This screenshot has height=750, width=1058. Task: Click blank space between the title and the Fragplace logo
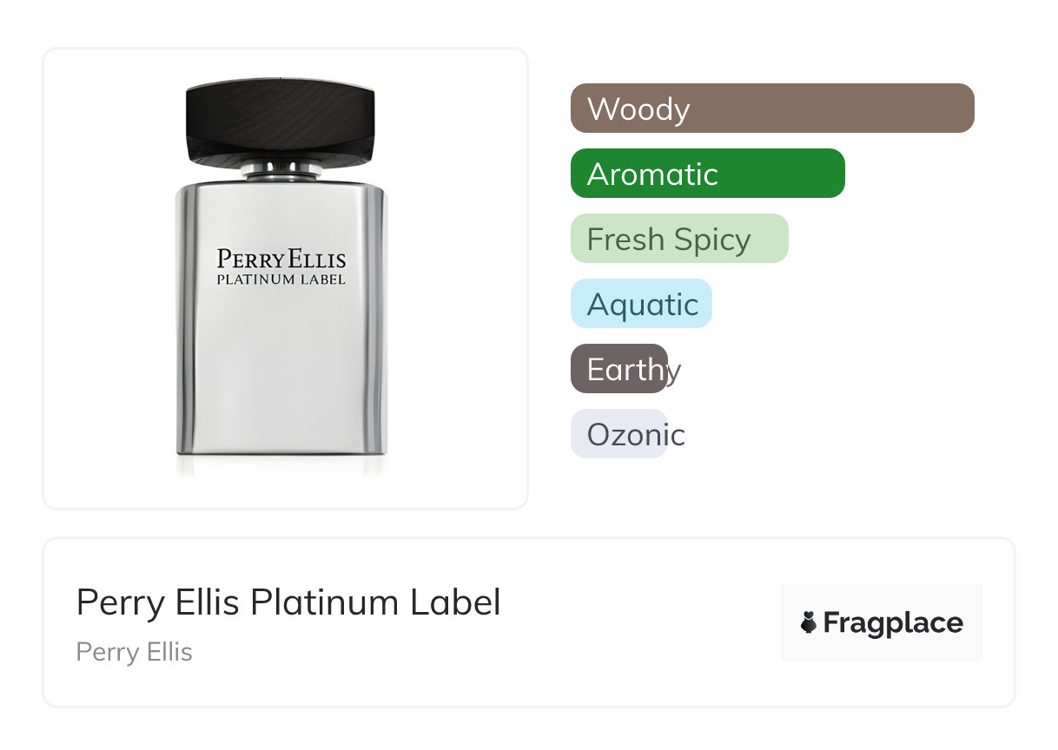(643, 622)
